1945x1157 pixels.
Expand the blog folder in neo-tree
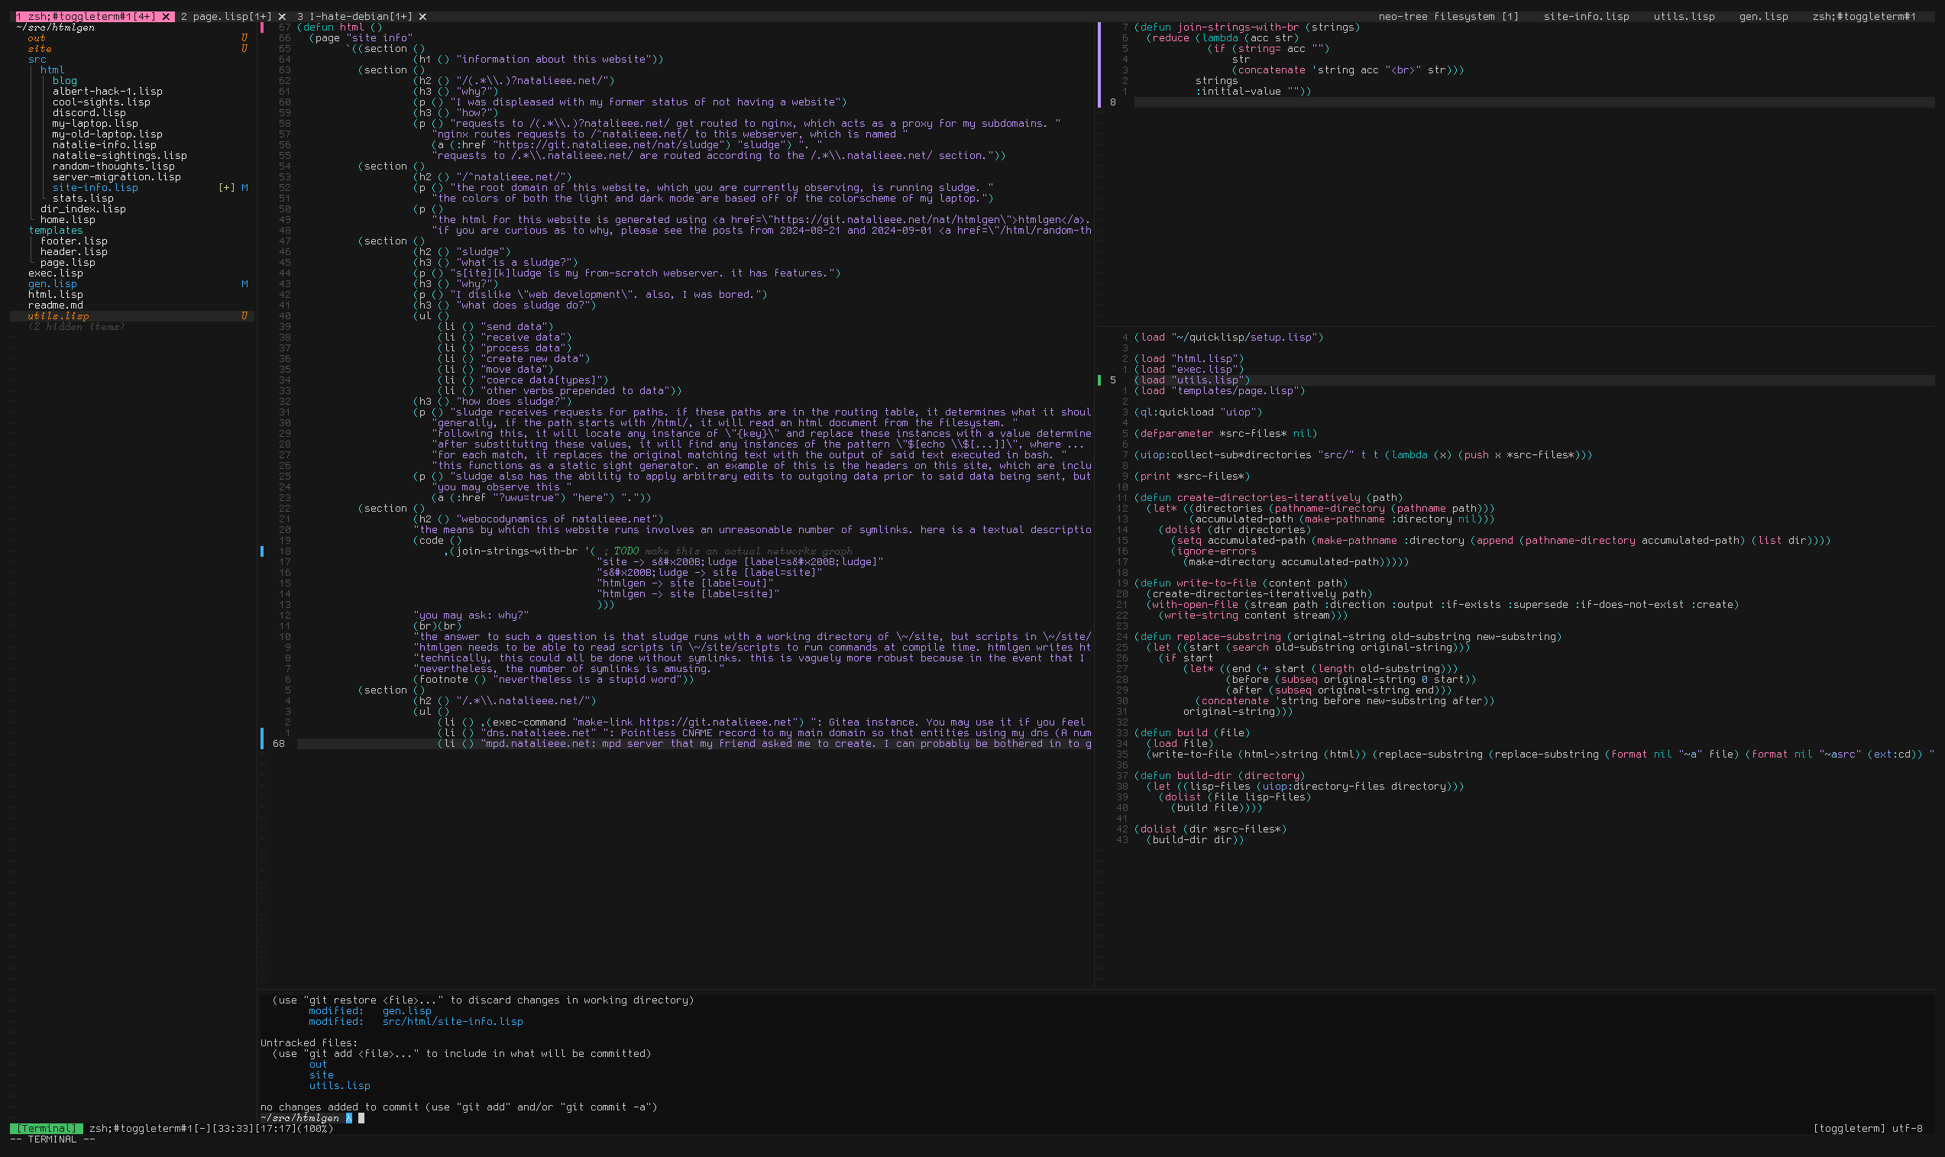(65, 81)
